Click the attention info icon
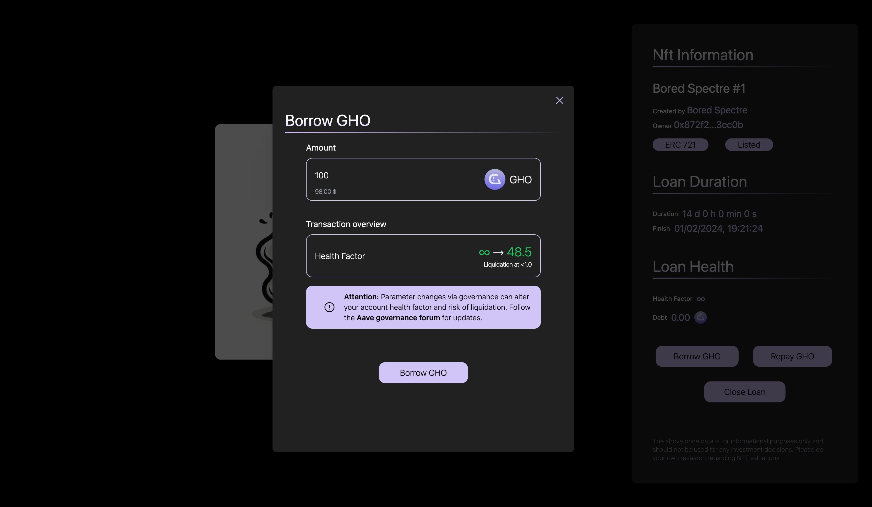 tap(329, 307)
